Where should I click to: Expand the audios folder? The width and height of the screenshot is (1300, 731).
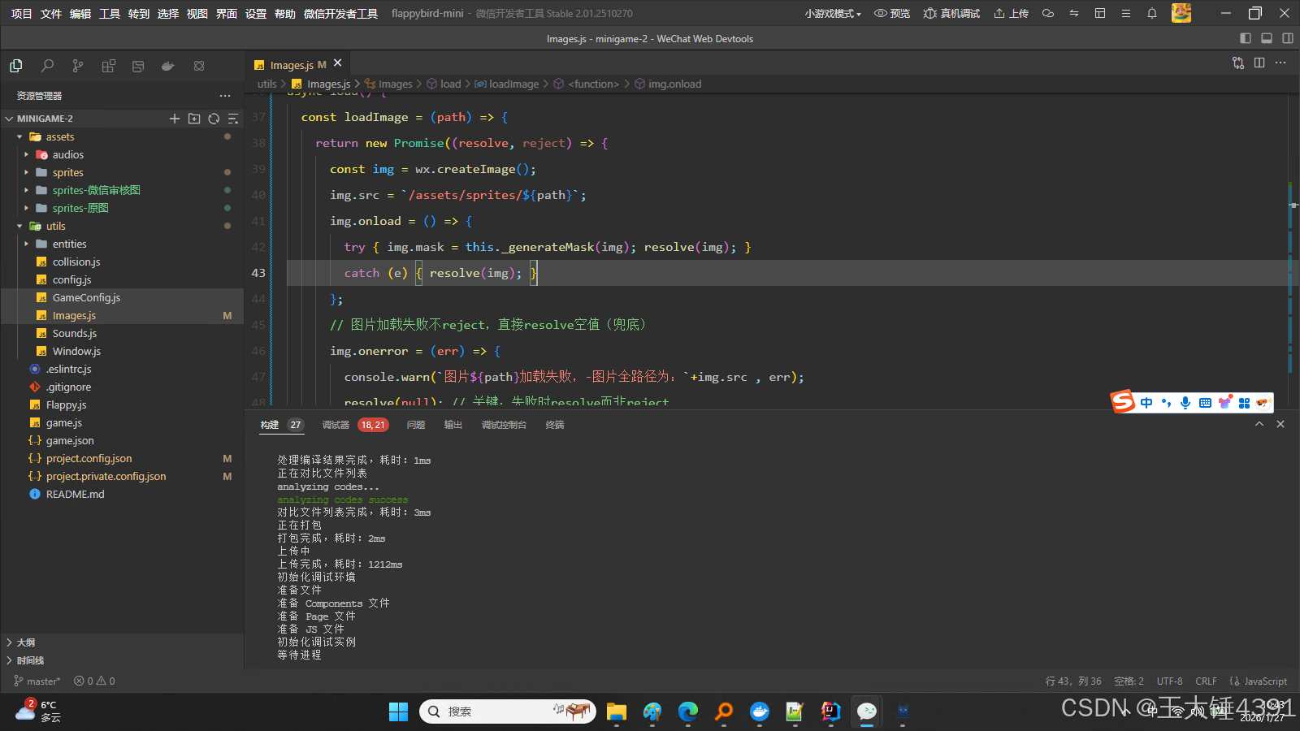[26, 154]
